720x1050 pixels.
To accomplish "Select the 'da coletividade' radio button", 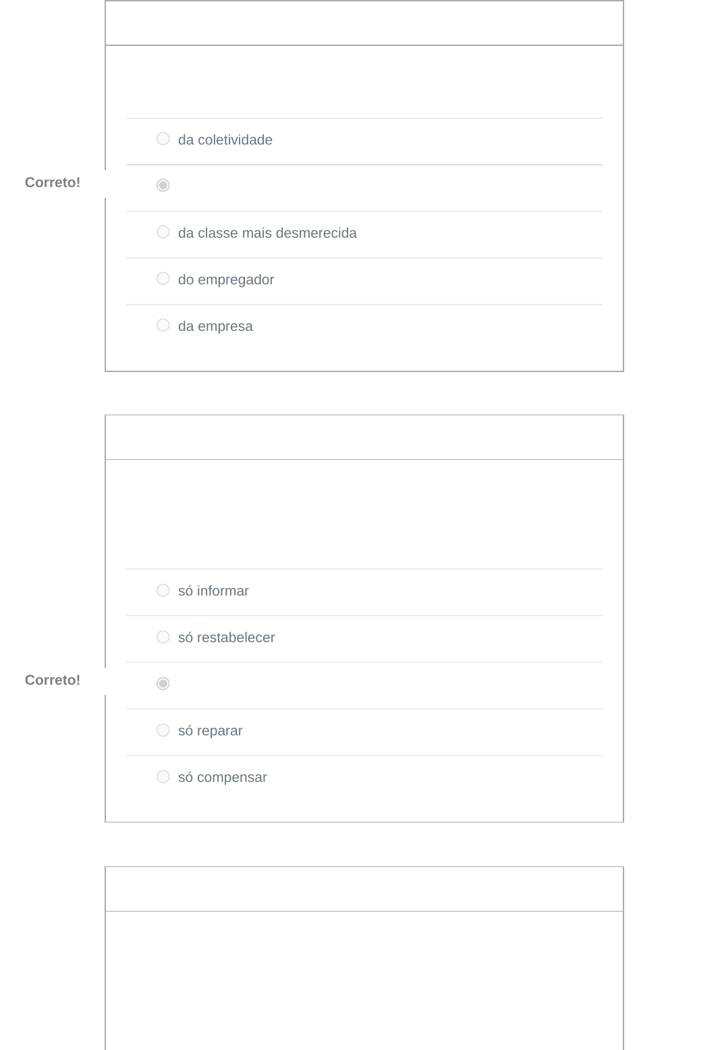I will point(163,139).
